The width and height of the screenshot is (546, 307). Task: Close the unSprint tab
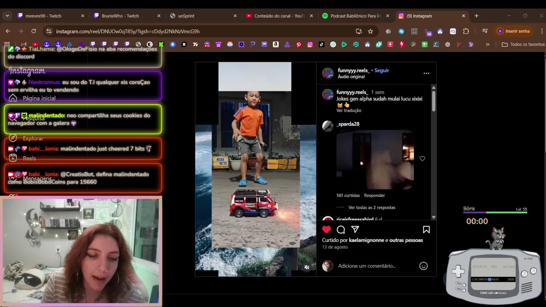coord(235,16)
